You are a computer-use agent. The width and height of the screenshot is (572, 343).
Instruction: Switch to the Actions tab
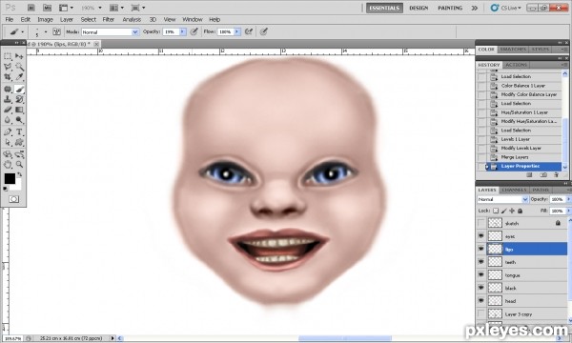pyautogui.click(x=516, y=65)
